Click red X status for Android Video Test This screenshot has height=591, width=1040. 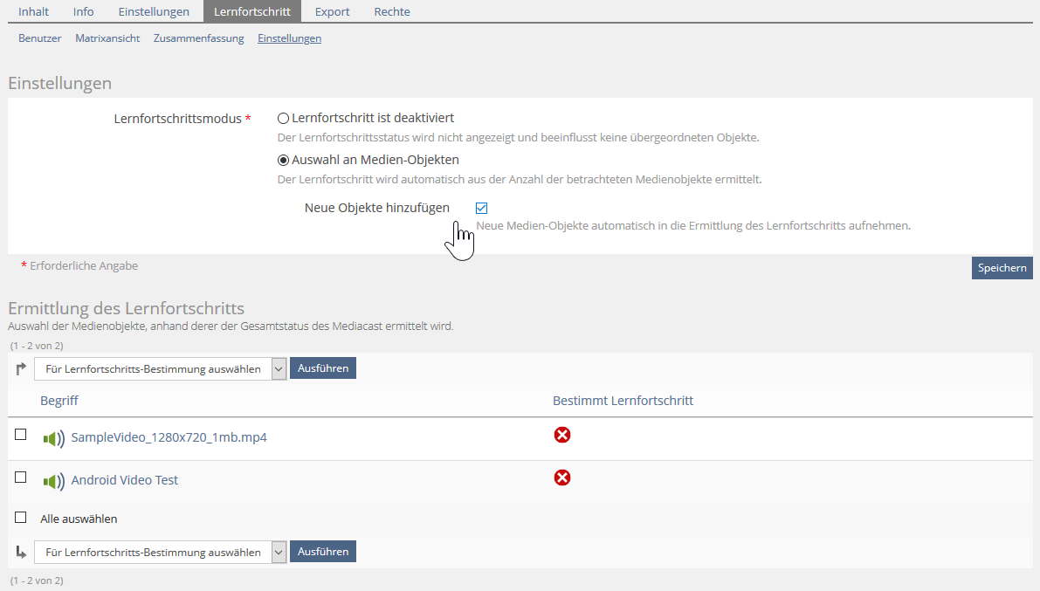click(x=562, y=478)
